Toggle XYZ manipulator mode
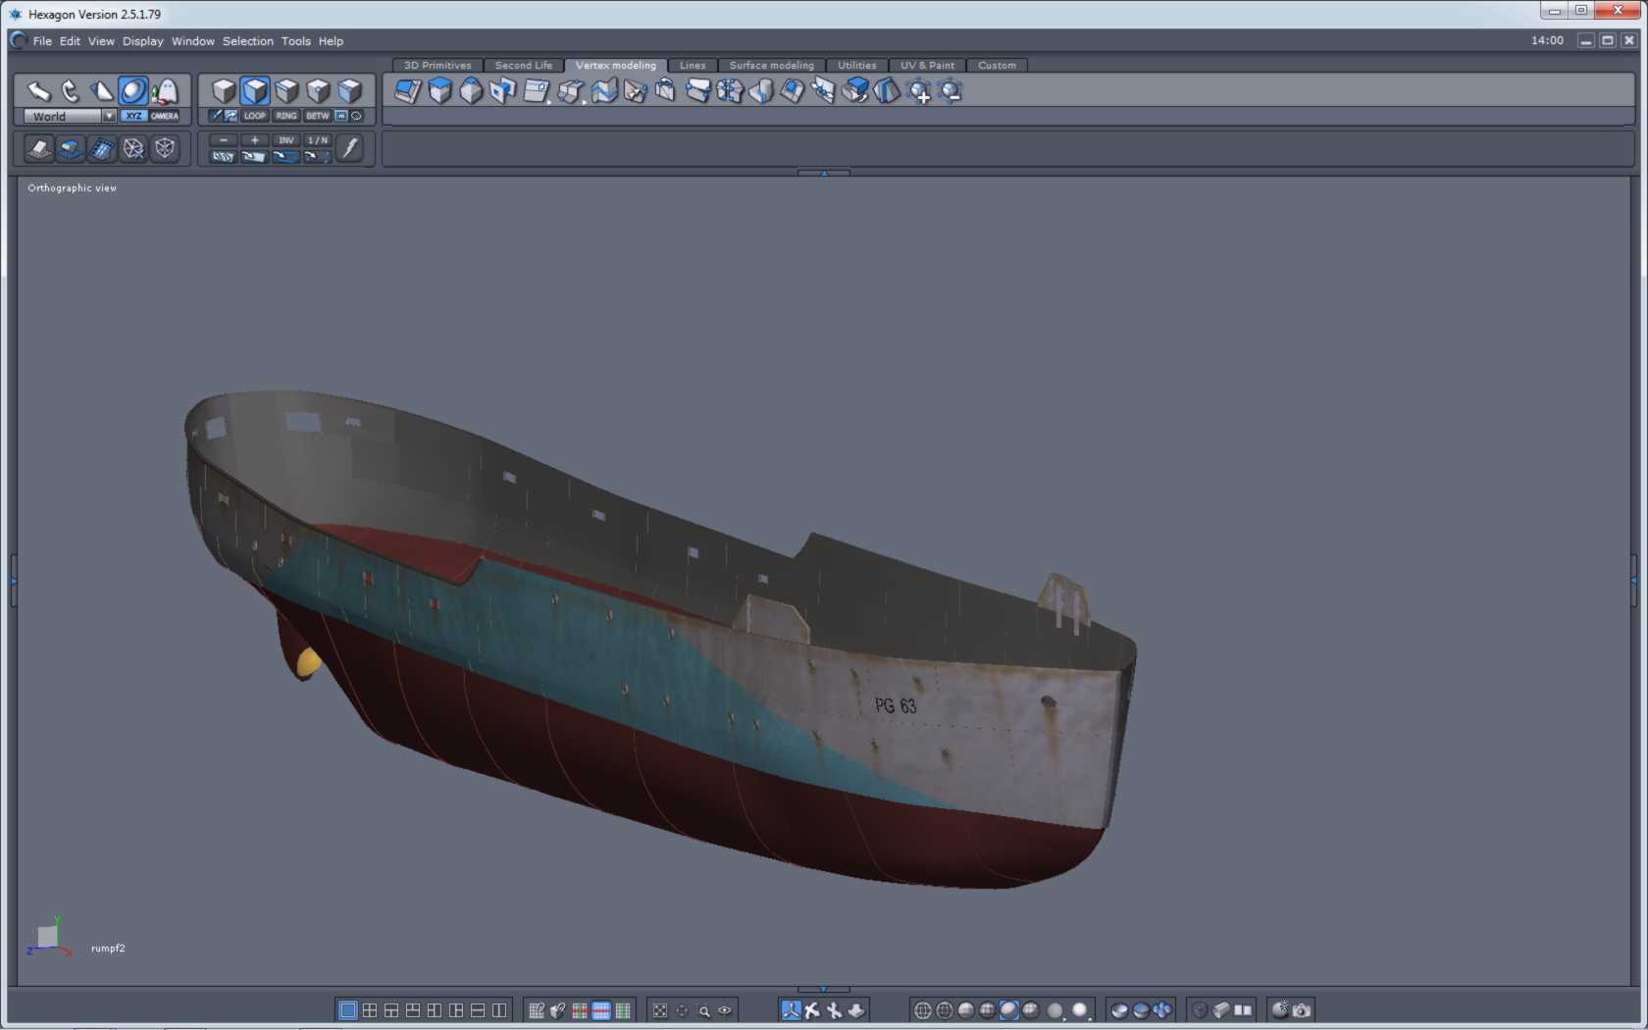The image size is (1648, 1030). pyautogui.click(x=134, y=116)
